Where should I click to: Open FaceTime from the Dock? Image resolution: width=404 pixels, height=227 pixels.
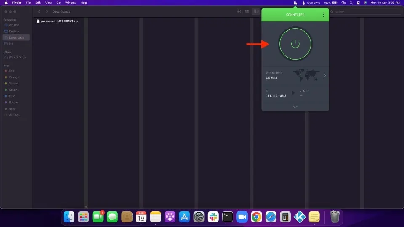[x=98, y=217]
